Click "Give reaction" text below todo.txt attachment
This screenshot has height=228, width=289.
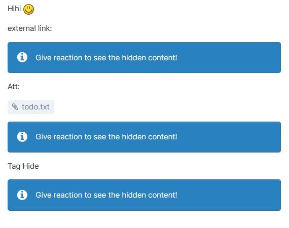59,137
